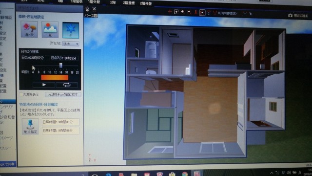Play the sunlight transition animation
312x176 pixels.
pyautogui.click(x=44, y=85)
